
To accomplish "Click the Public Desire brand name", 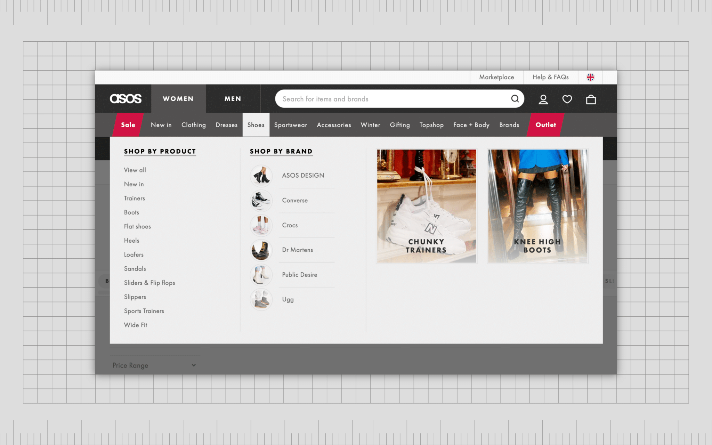I will [x=300, y=275].
